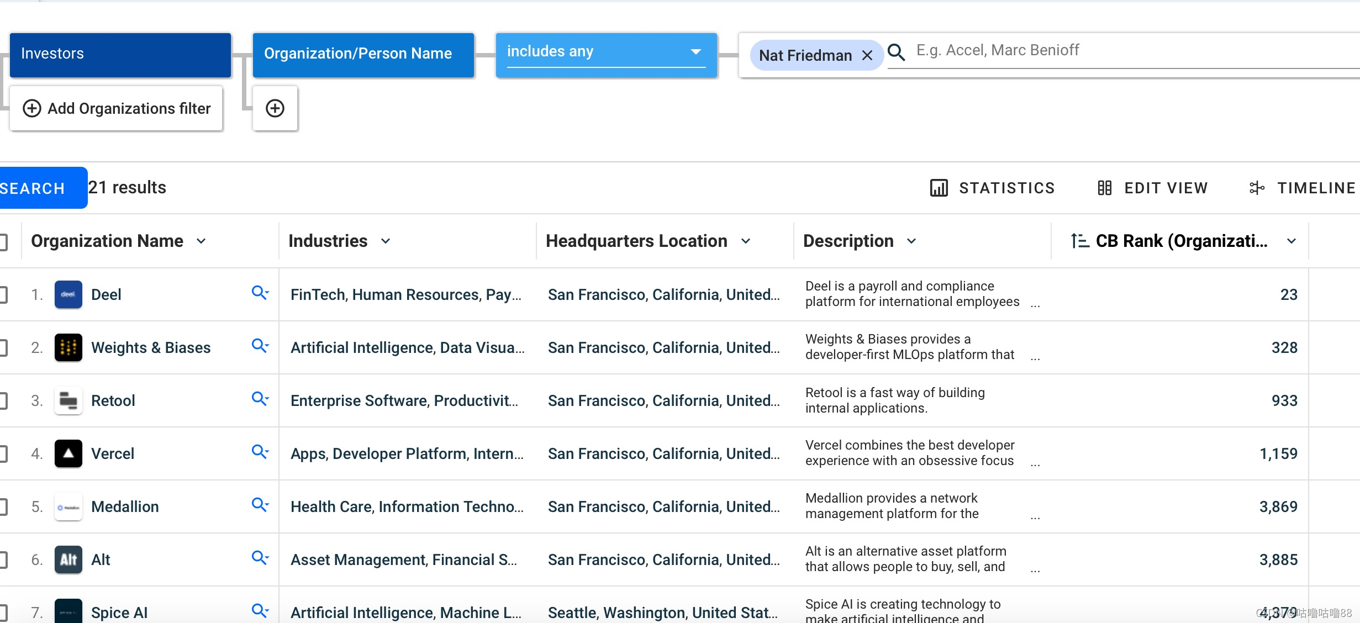Open quick preview for Deel

260,292
